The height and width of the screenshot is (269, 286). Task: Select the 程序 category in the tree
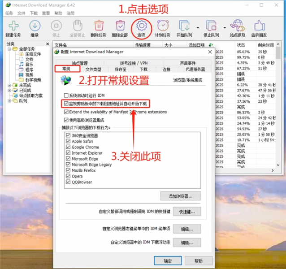[x=29, y=69]
